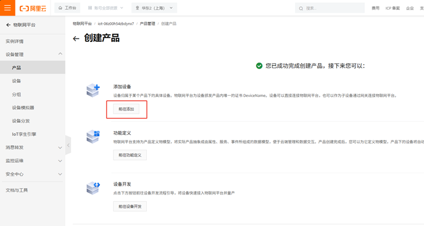Open the hamburger menu at top left
The width and height of the screenshot is (424, 226).
pos(7,7)
